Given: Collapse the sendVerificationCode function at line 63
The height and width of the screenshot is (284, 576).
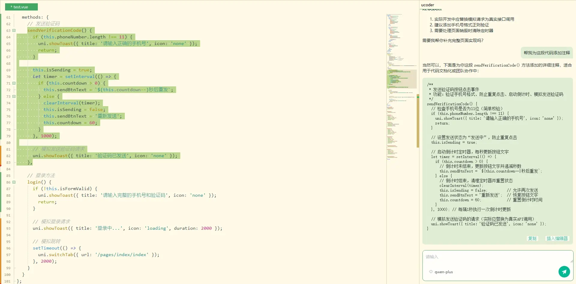Looking at the screenshot, I should point(14,30).
